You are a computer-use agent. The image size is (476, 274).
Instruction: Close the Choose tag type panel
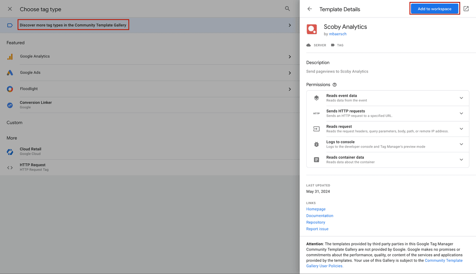(10, 9)
